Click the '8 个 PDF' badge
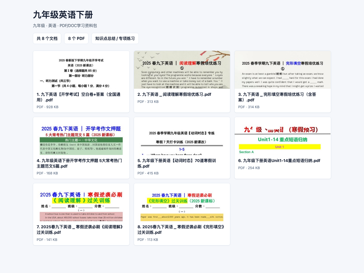 point(76,38)
